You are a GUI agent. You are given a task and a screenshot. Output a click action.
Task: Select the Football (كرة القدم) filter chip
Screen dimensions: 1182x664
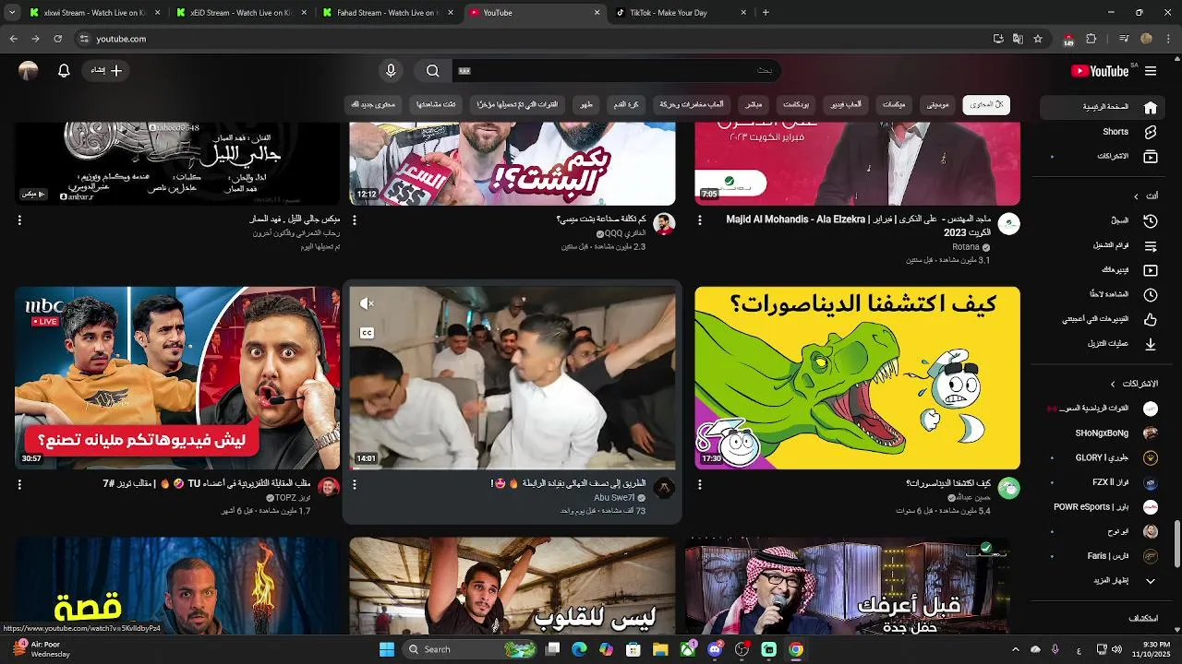tap(626, 104)
